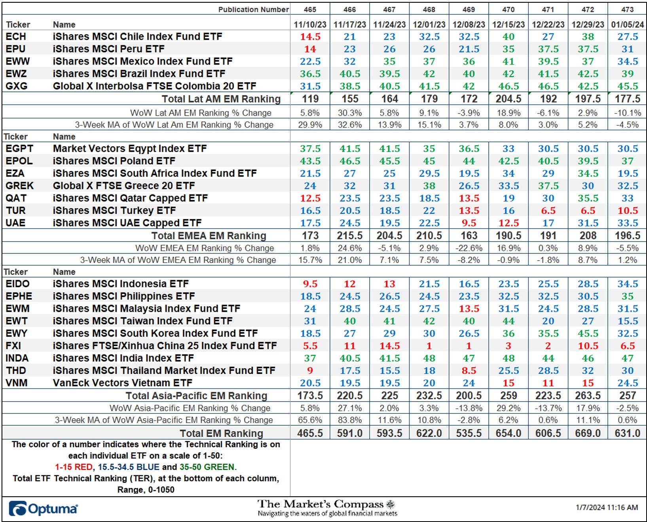Click 3-Week MA of WoW EMEA label
The width and height of the screenshot is (647, 522).
click(178, 260)
